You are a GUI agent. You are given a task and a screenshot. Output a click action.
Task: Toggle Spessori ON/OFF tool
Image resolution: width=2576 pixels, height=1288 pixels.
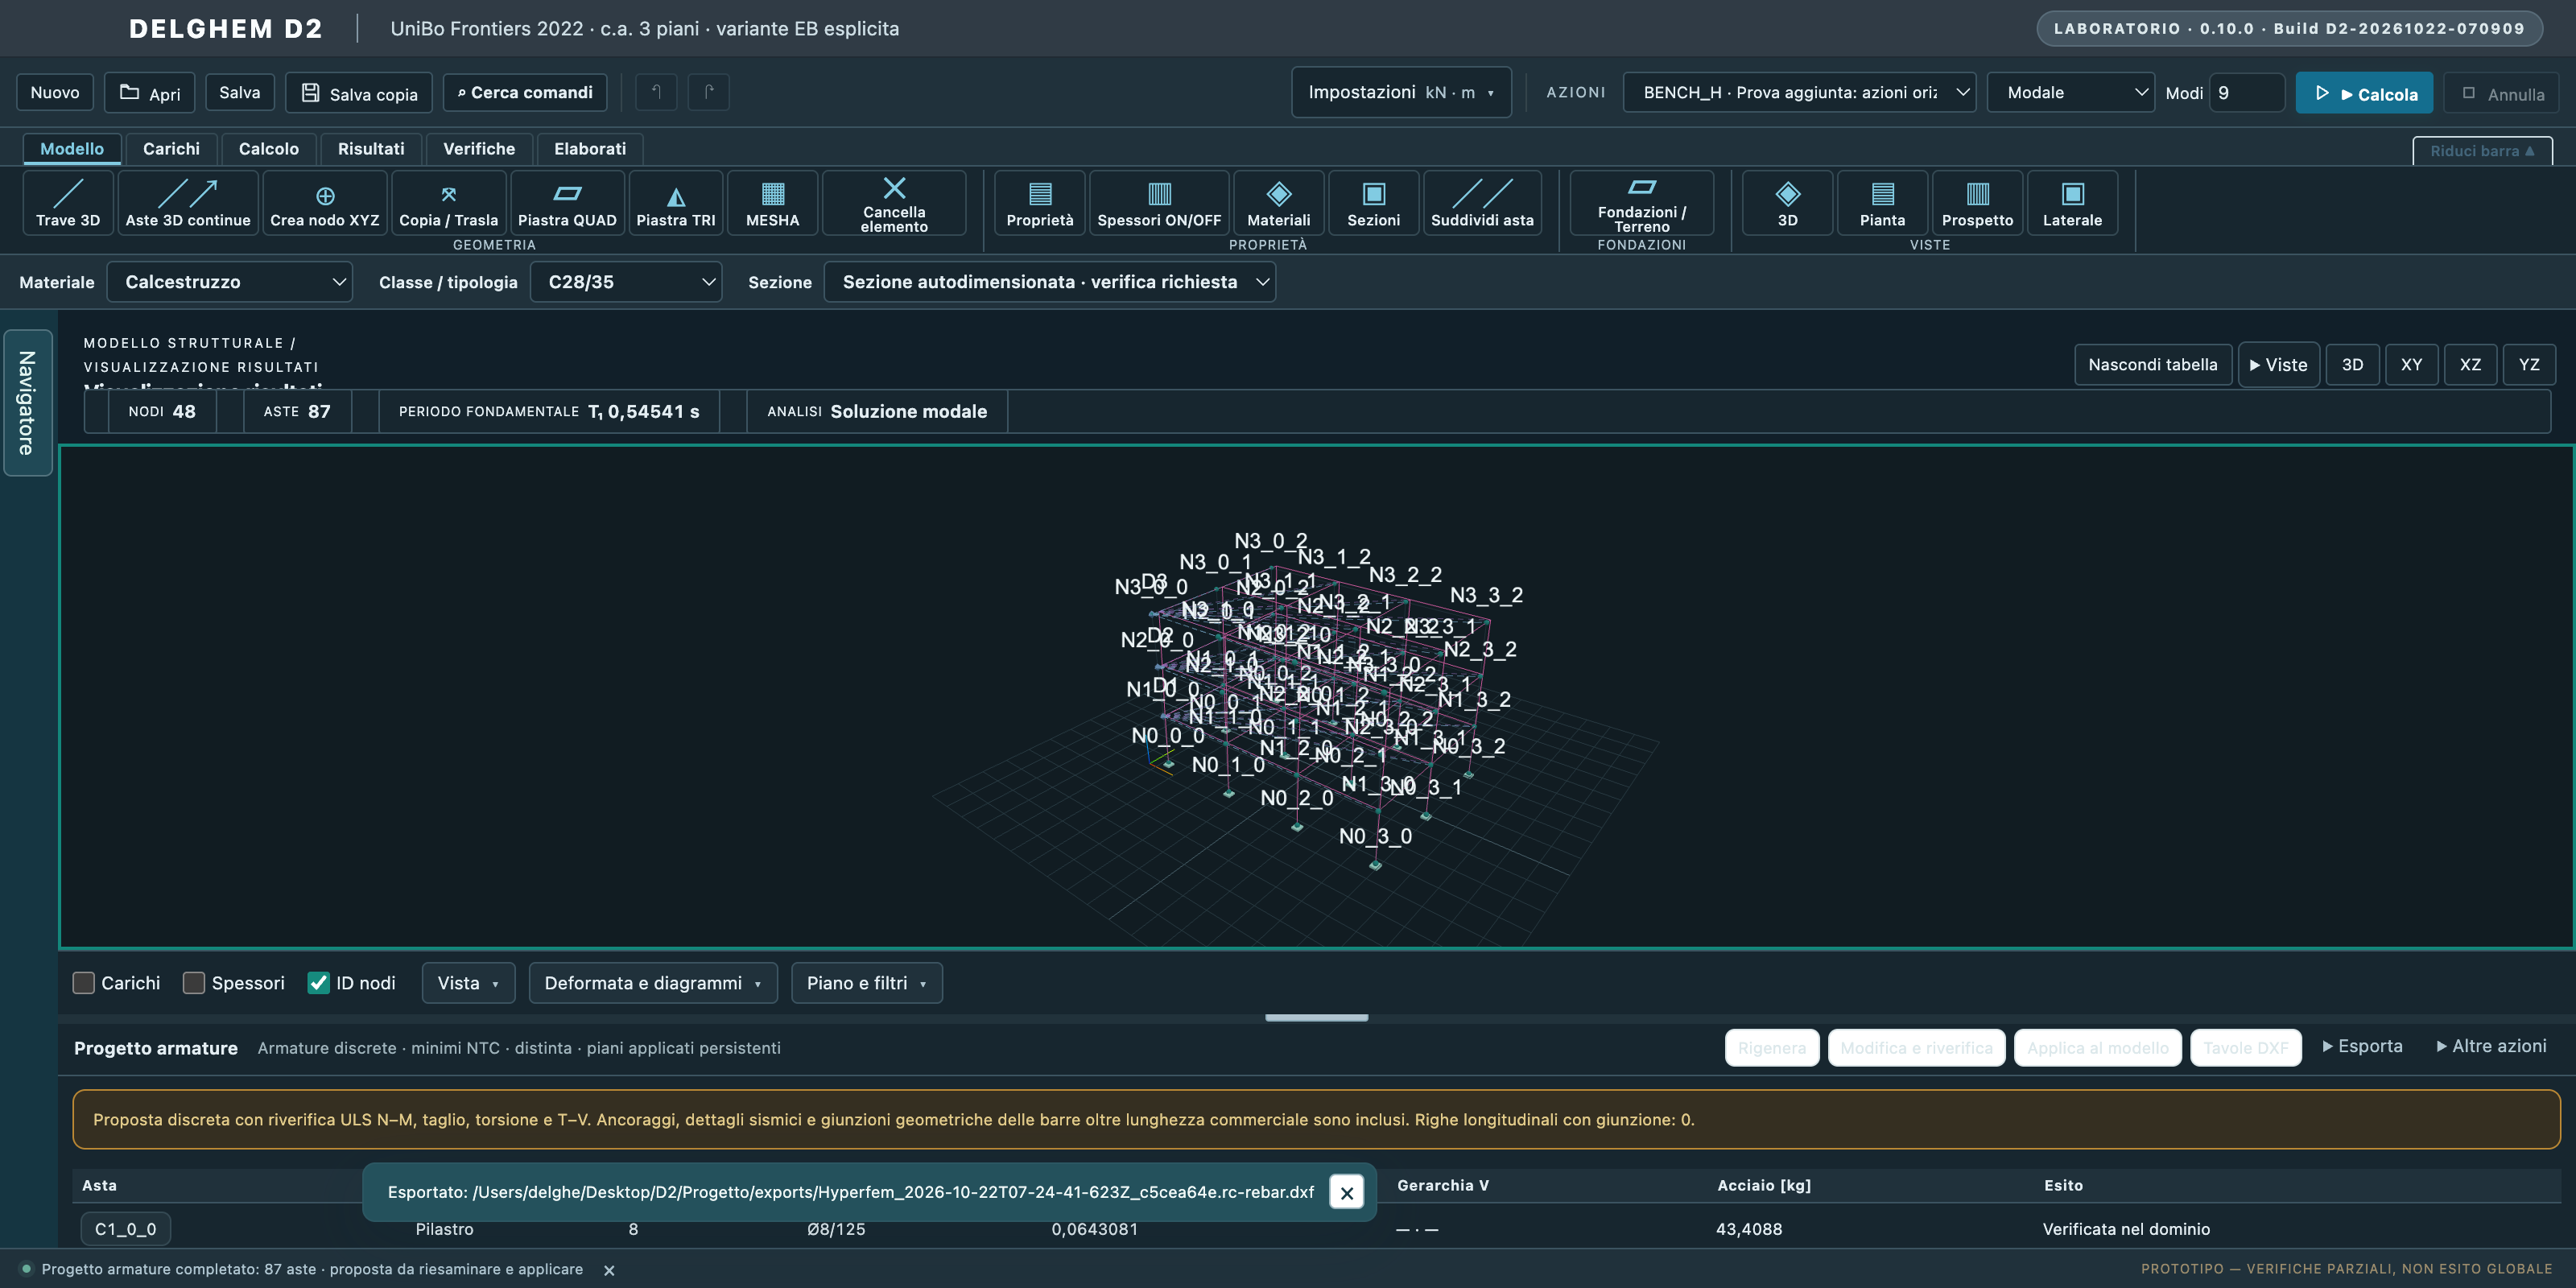1159,203
